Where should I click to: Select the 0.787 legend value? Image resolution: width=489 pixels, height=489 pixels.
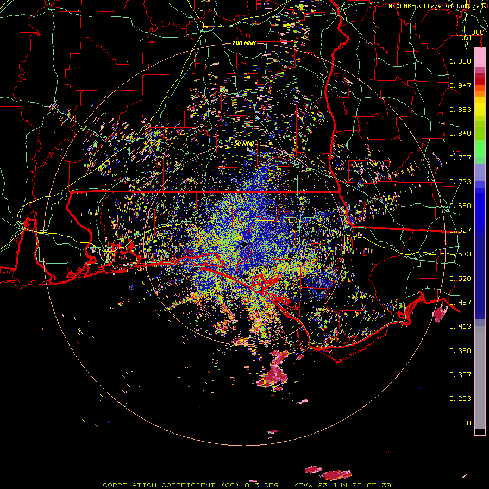[x=460, y=158]
